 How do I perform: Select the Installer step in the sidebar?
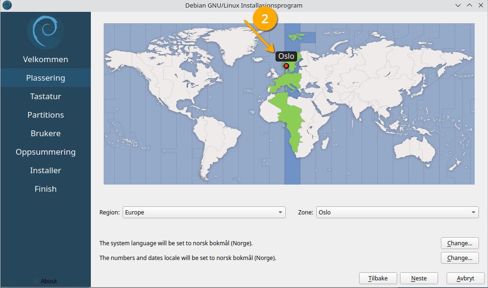[x=46, y=170]
